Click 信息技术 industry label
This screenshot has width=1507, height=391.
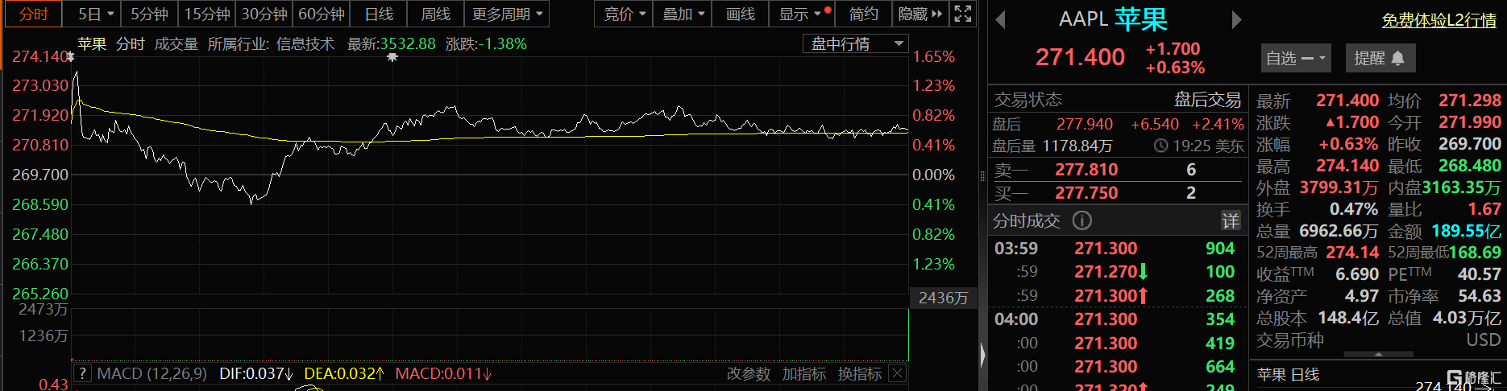coord(305,43)
